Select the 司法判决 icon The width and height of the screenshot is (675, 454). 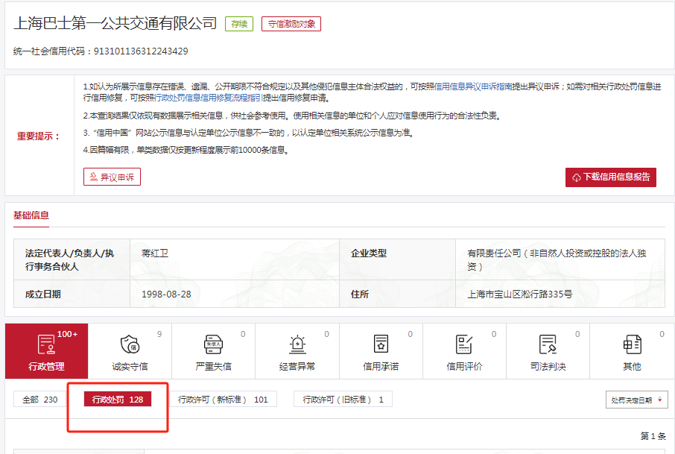548,344
